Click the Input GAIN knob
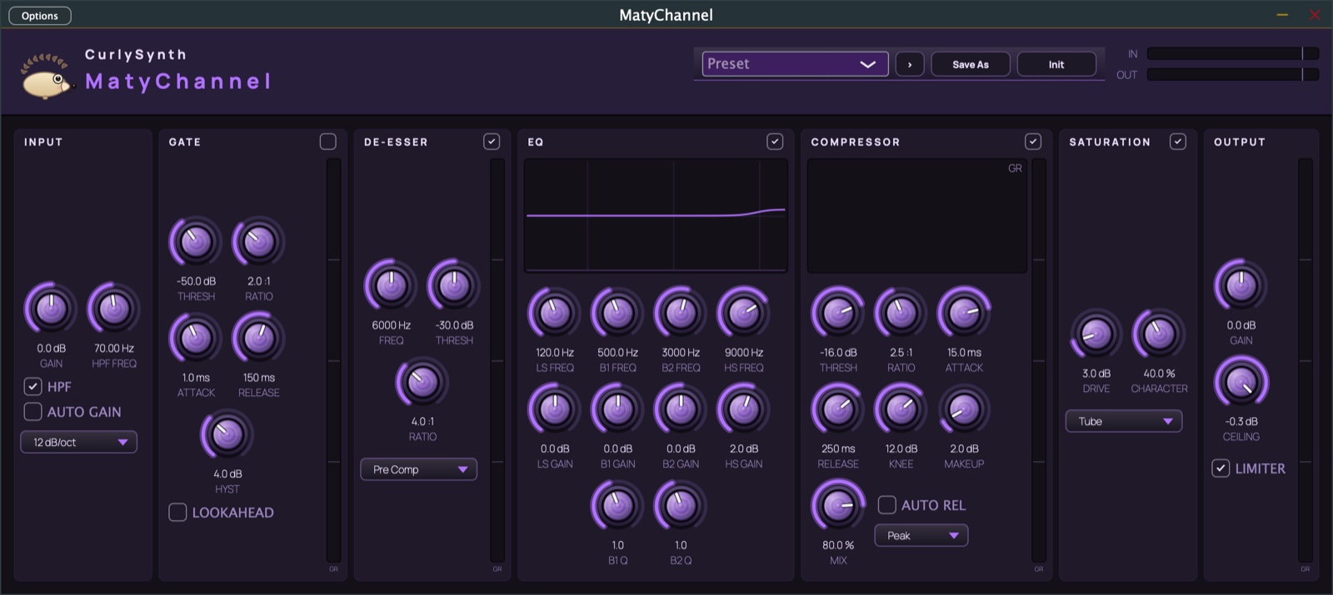Screen dimensions: 1333x595 (51, 309)
